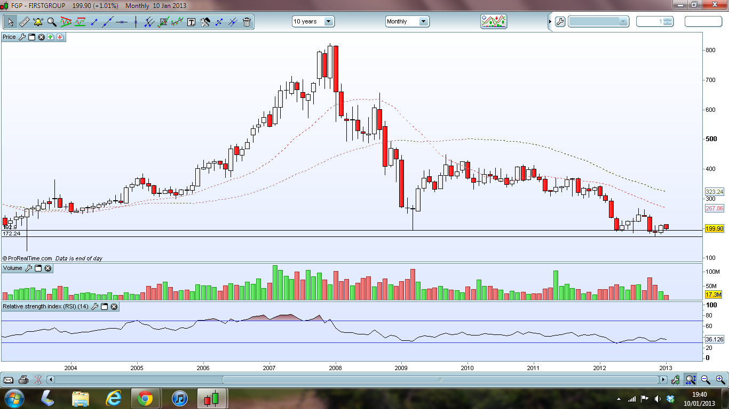Click the 199.90 current price tag
This screenshot has height=409, width=729.
pos(714,228)
